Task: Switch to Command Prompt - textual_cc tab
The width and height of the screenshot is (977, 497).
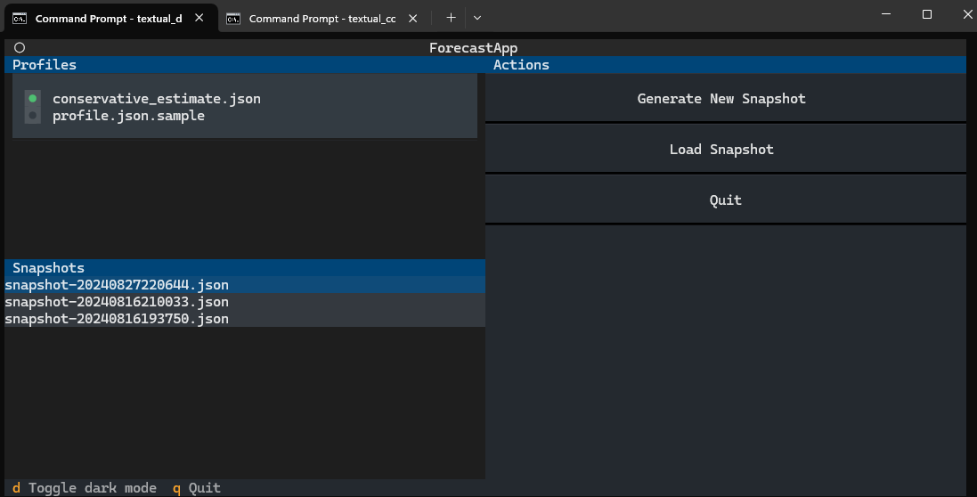Action: 322,18
